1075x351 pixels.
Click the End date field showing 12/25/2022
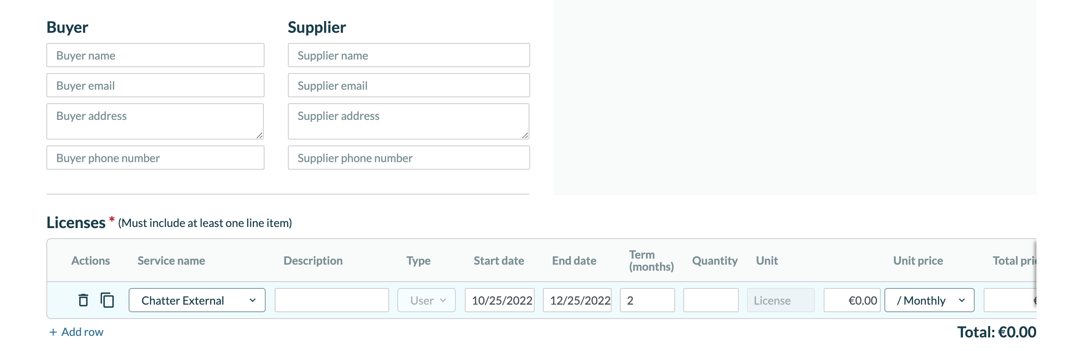coord(577,300)
